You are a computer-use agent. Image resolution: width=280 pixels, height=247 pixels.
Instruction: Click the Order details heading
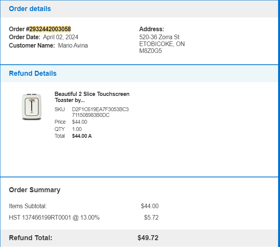coord(30,9)
